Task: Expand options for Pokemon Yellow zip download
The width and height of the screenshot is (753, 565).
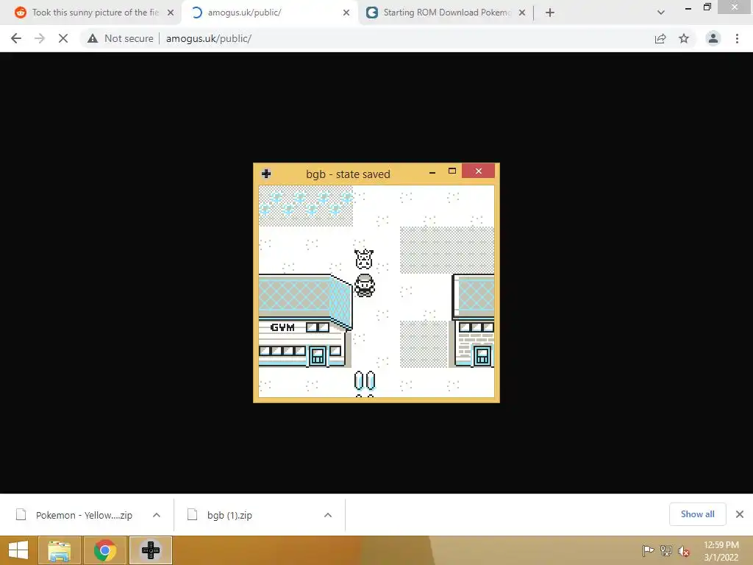Action: (157, 515)
